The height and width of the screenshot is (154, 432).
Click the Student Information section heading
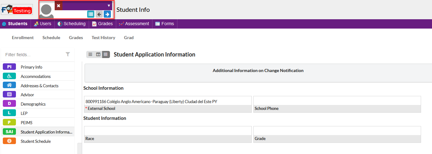[x=105, y=118]
